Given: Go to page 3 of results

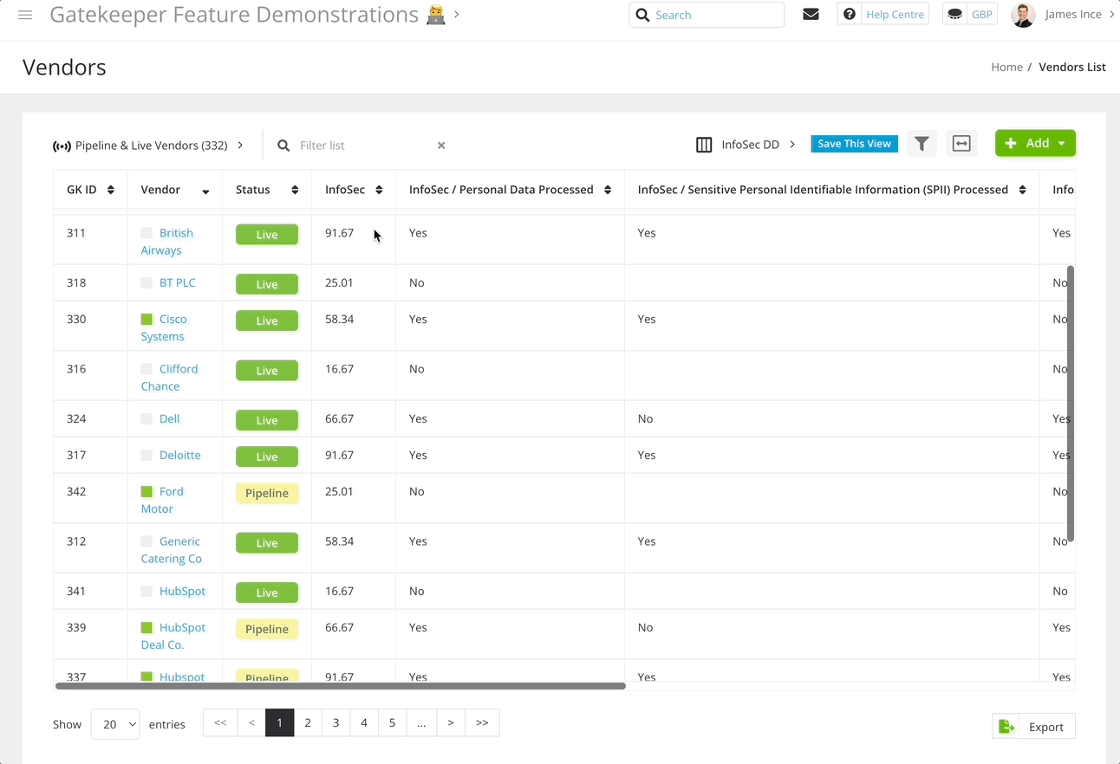Looking at the screenshot, I should tap(335, 722).
